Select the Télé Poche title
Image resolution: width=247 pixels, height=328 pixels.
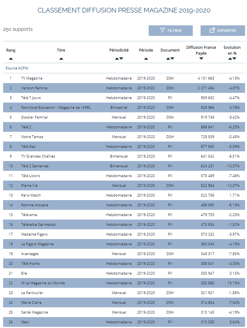[x=30, y=264]
